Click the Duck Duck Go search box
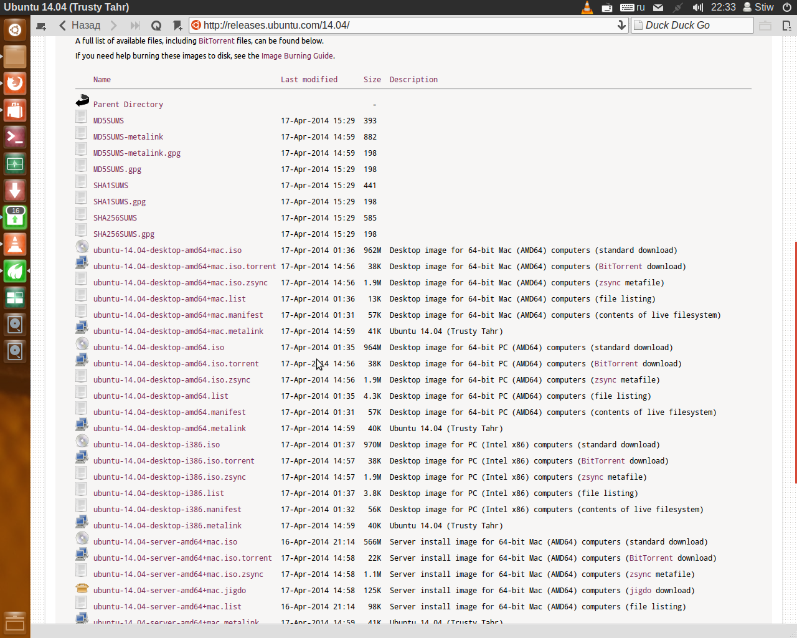 pyautogui.click(x=692, y=25)
